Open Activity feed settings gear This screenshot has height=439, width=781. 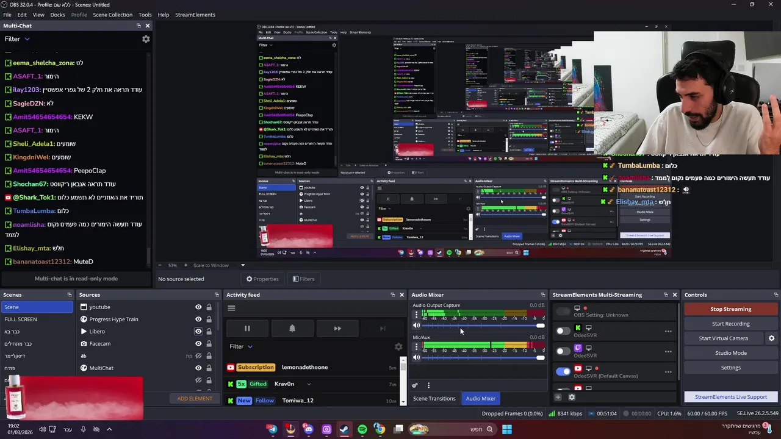(398, 346)
